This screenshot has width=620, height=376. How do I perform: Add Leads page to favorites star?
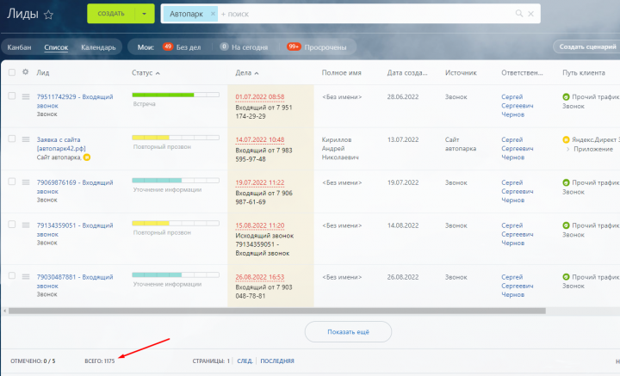(48, 15)
